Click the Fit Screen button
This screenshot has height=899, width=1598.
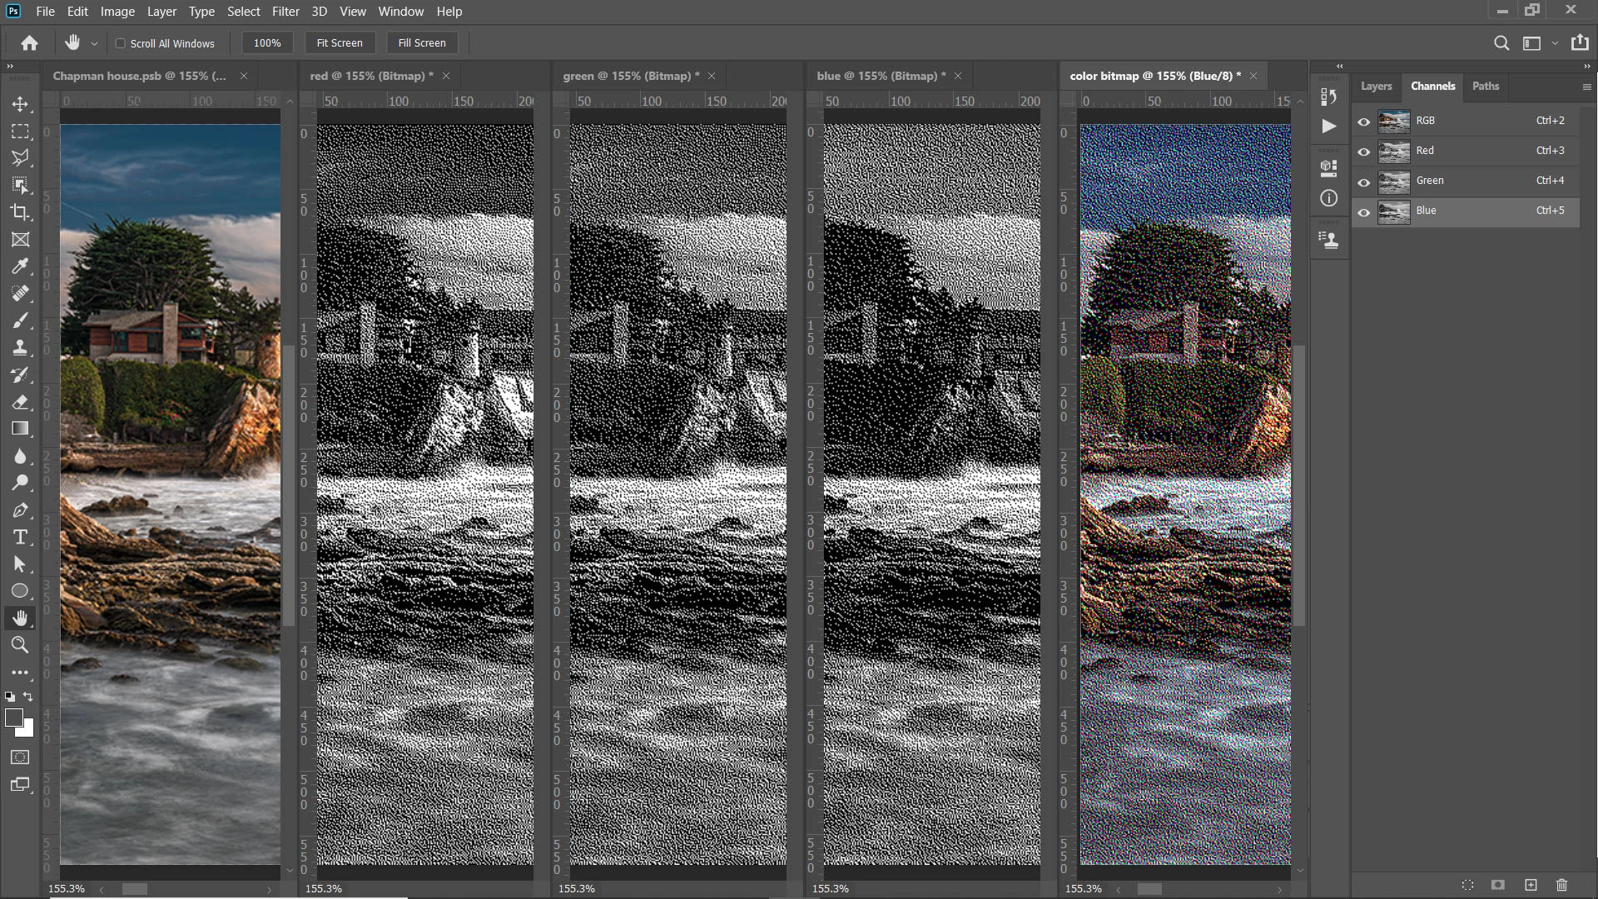coord(340,43)
